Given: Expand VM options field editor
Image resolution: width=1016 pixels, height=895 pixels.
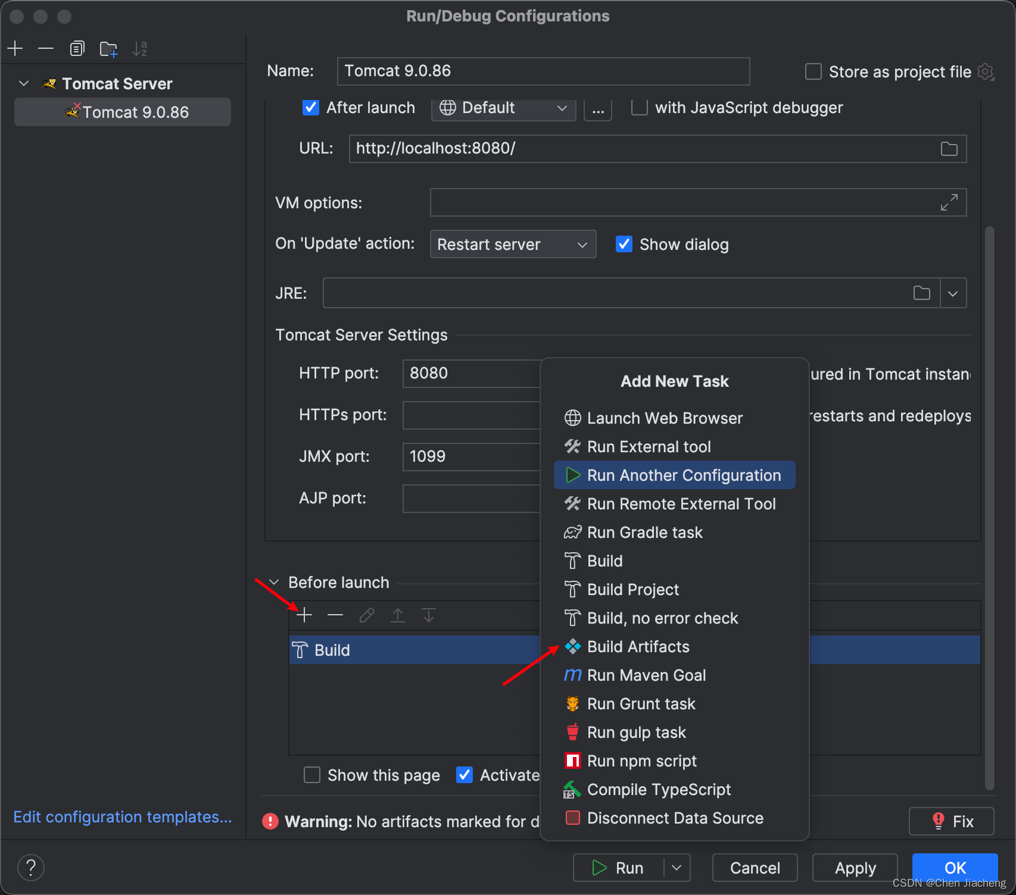Looking at the screenshot, I should point(949,202).
